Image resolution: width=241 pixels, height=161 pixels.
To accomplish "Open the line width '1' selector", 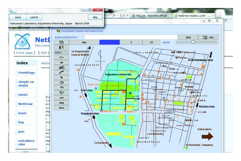I will (131, 42).
